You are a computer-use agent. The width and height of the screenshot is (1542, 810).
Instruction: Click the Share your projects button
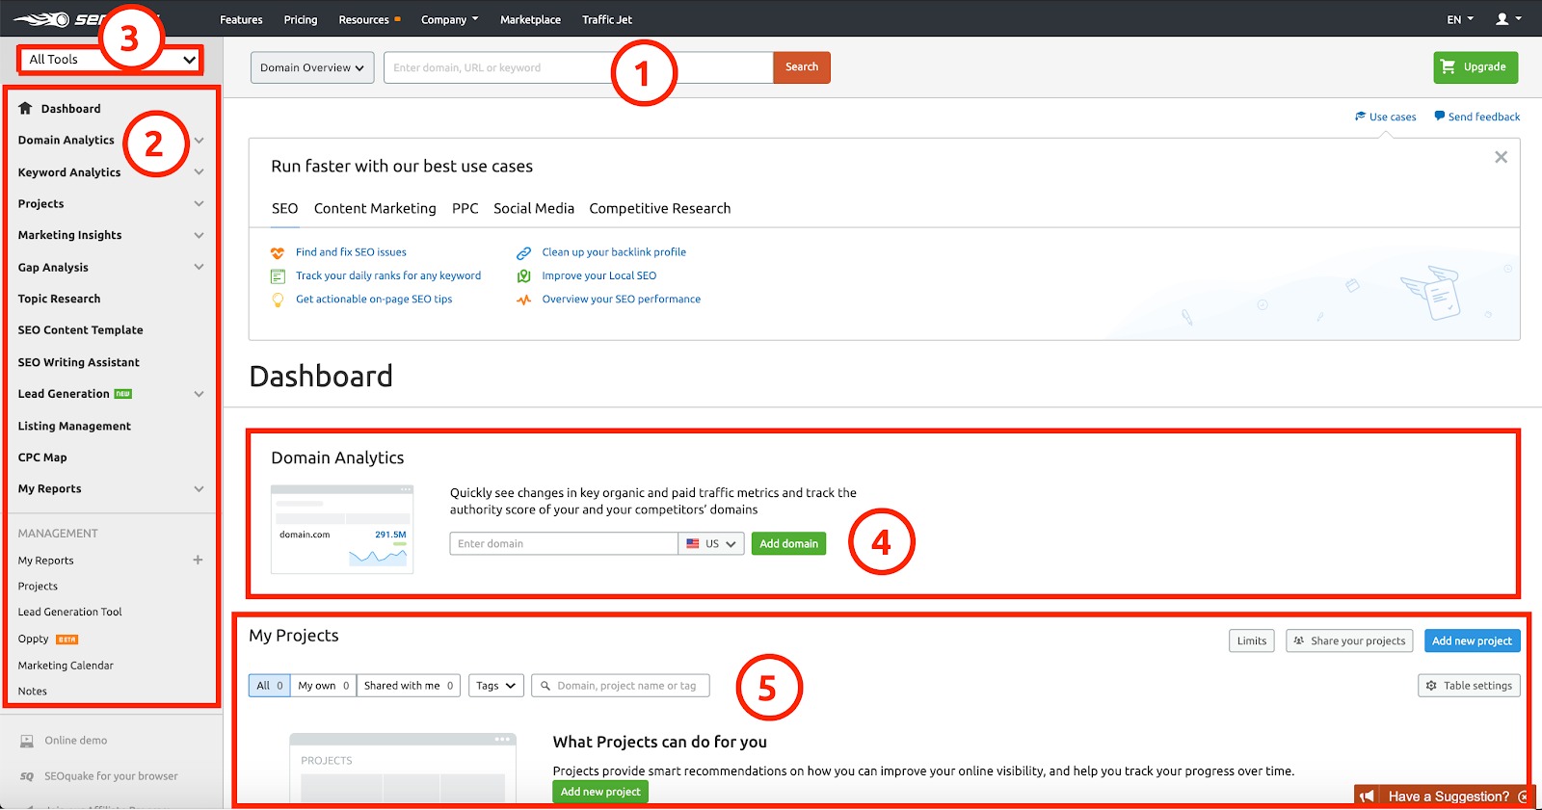[x=1349, y=640]
